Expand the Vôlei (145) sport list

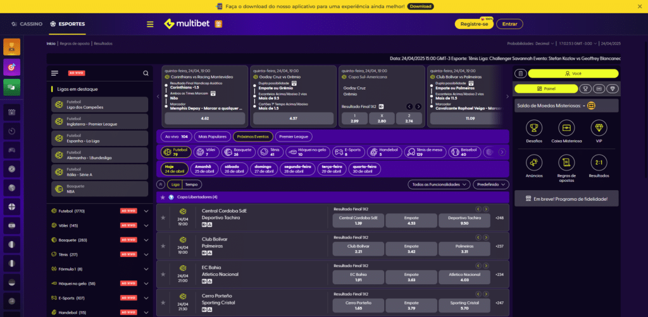(x=146, y=225)
